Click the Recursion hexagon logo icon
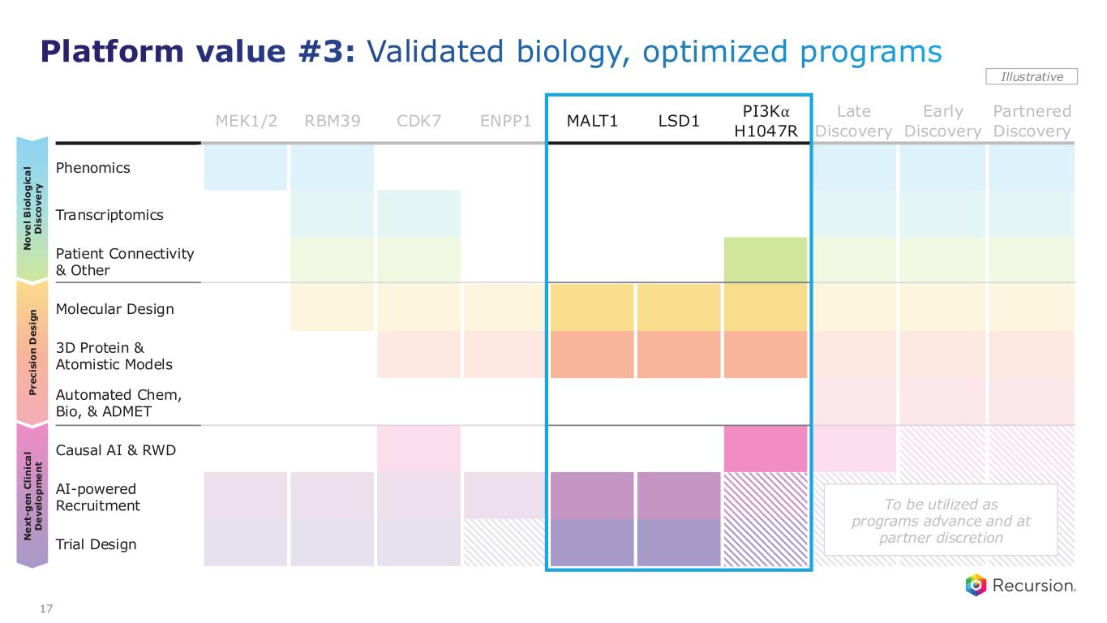This screenshot has width=1107, height=623. tap(976, 585)
